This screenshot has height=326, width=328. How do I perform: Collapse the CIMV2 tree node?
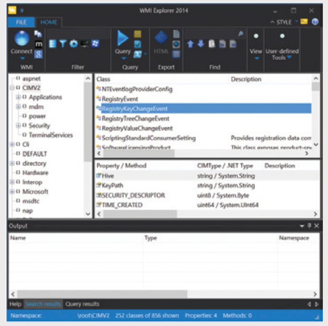[12, 88]
